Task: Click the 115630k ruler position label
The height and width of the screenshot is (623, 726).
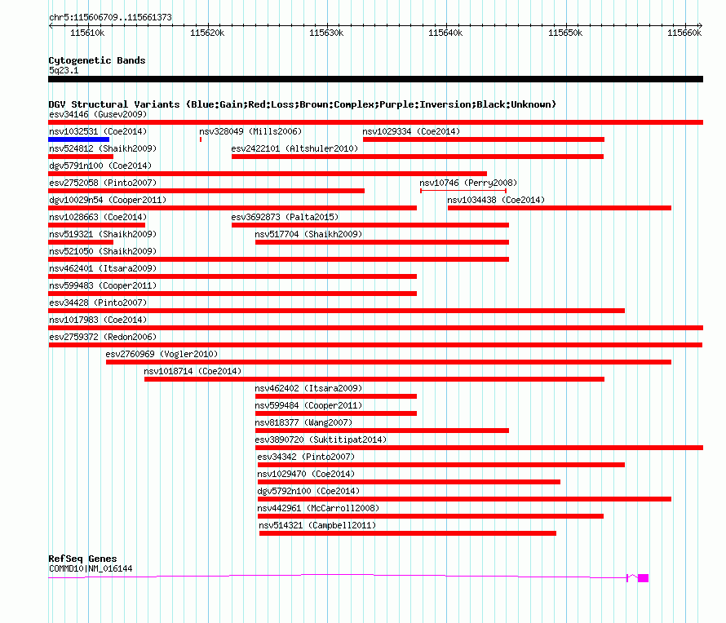Action: click(326, 33)
